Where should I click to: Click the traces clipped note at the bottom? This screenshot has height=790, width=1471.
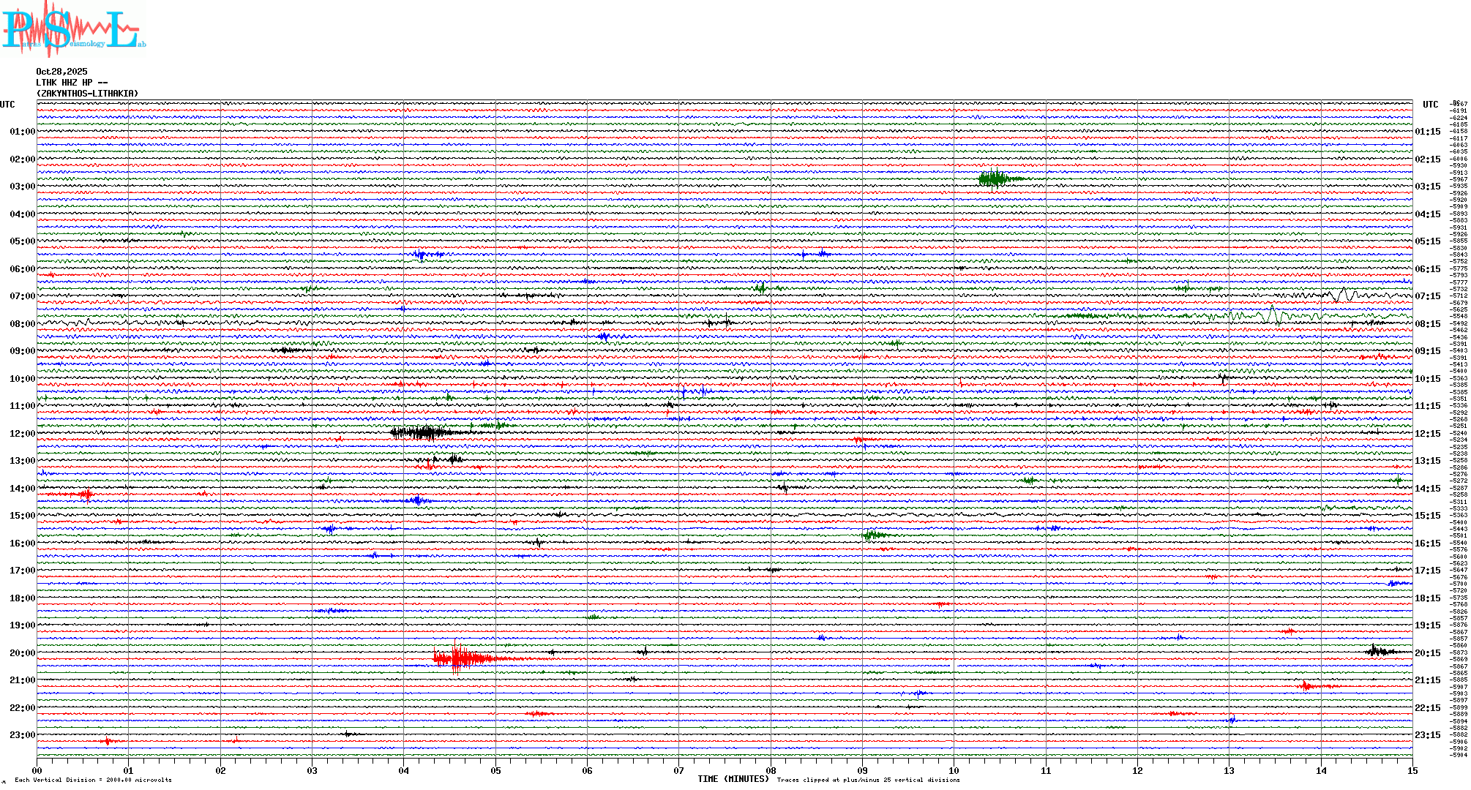point(868,780)
